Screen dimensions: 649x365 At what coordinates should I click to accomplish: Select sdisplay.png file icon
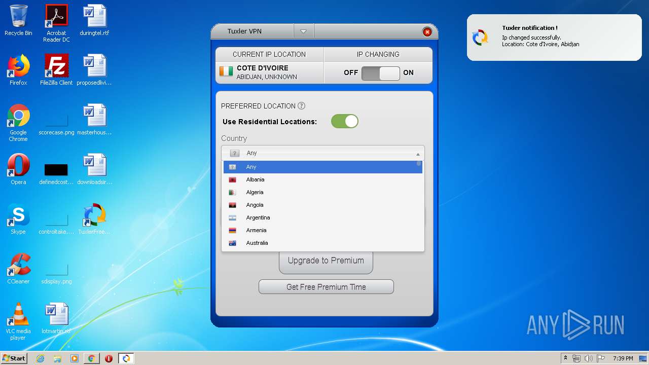point(56,273)
